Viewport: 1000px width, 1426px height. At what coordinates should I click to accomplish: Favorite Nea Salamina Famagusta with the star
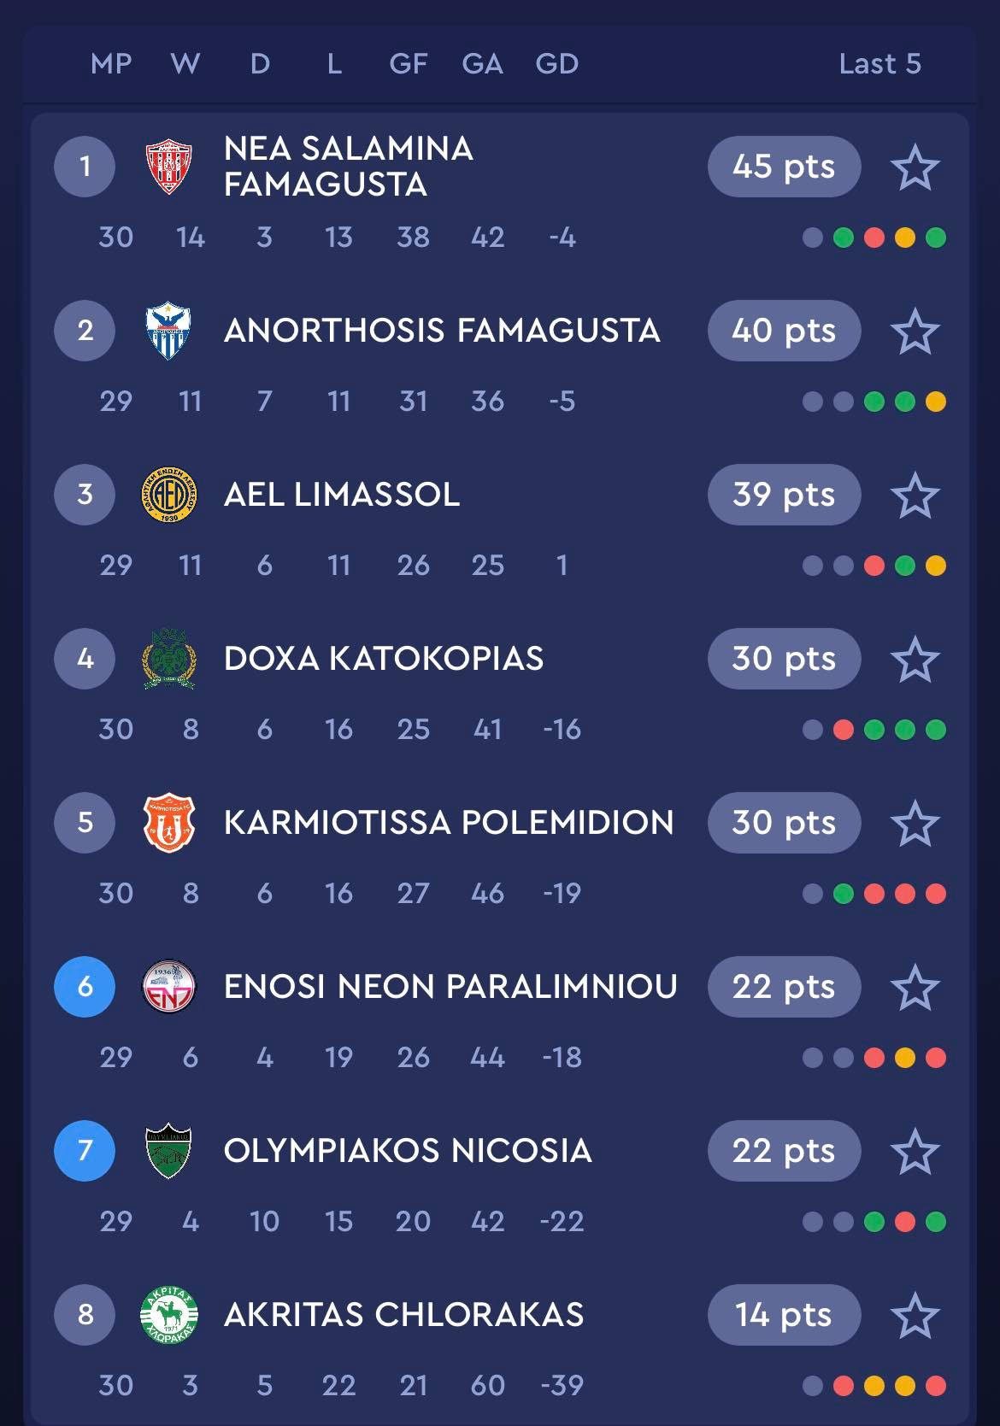pyautogui.click(x=915, y=167)
